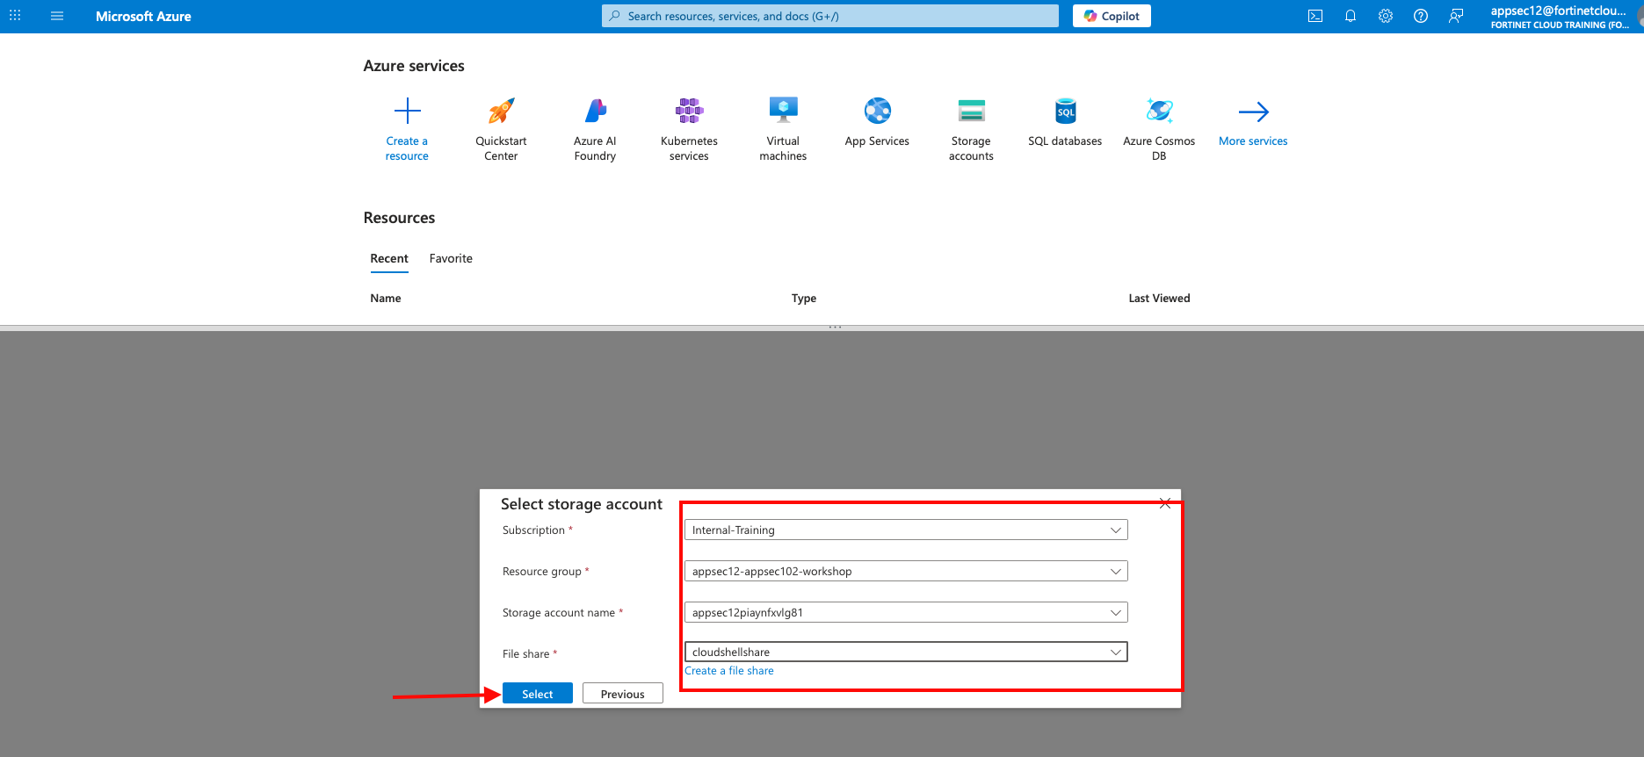Open the notifications bell
This screenshot has height=757, width=1644.
point(1351,16)
